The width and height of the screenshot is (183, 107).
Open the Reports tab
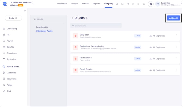96,4
